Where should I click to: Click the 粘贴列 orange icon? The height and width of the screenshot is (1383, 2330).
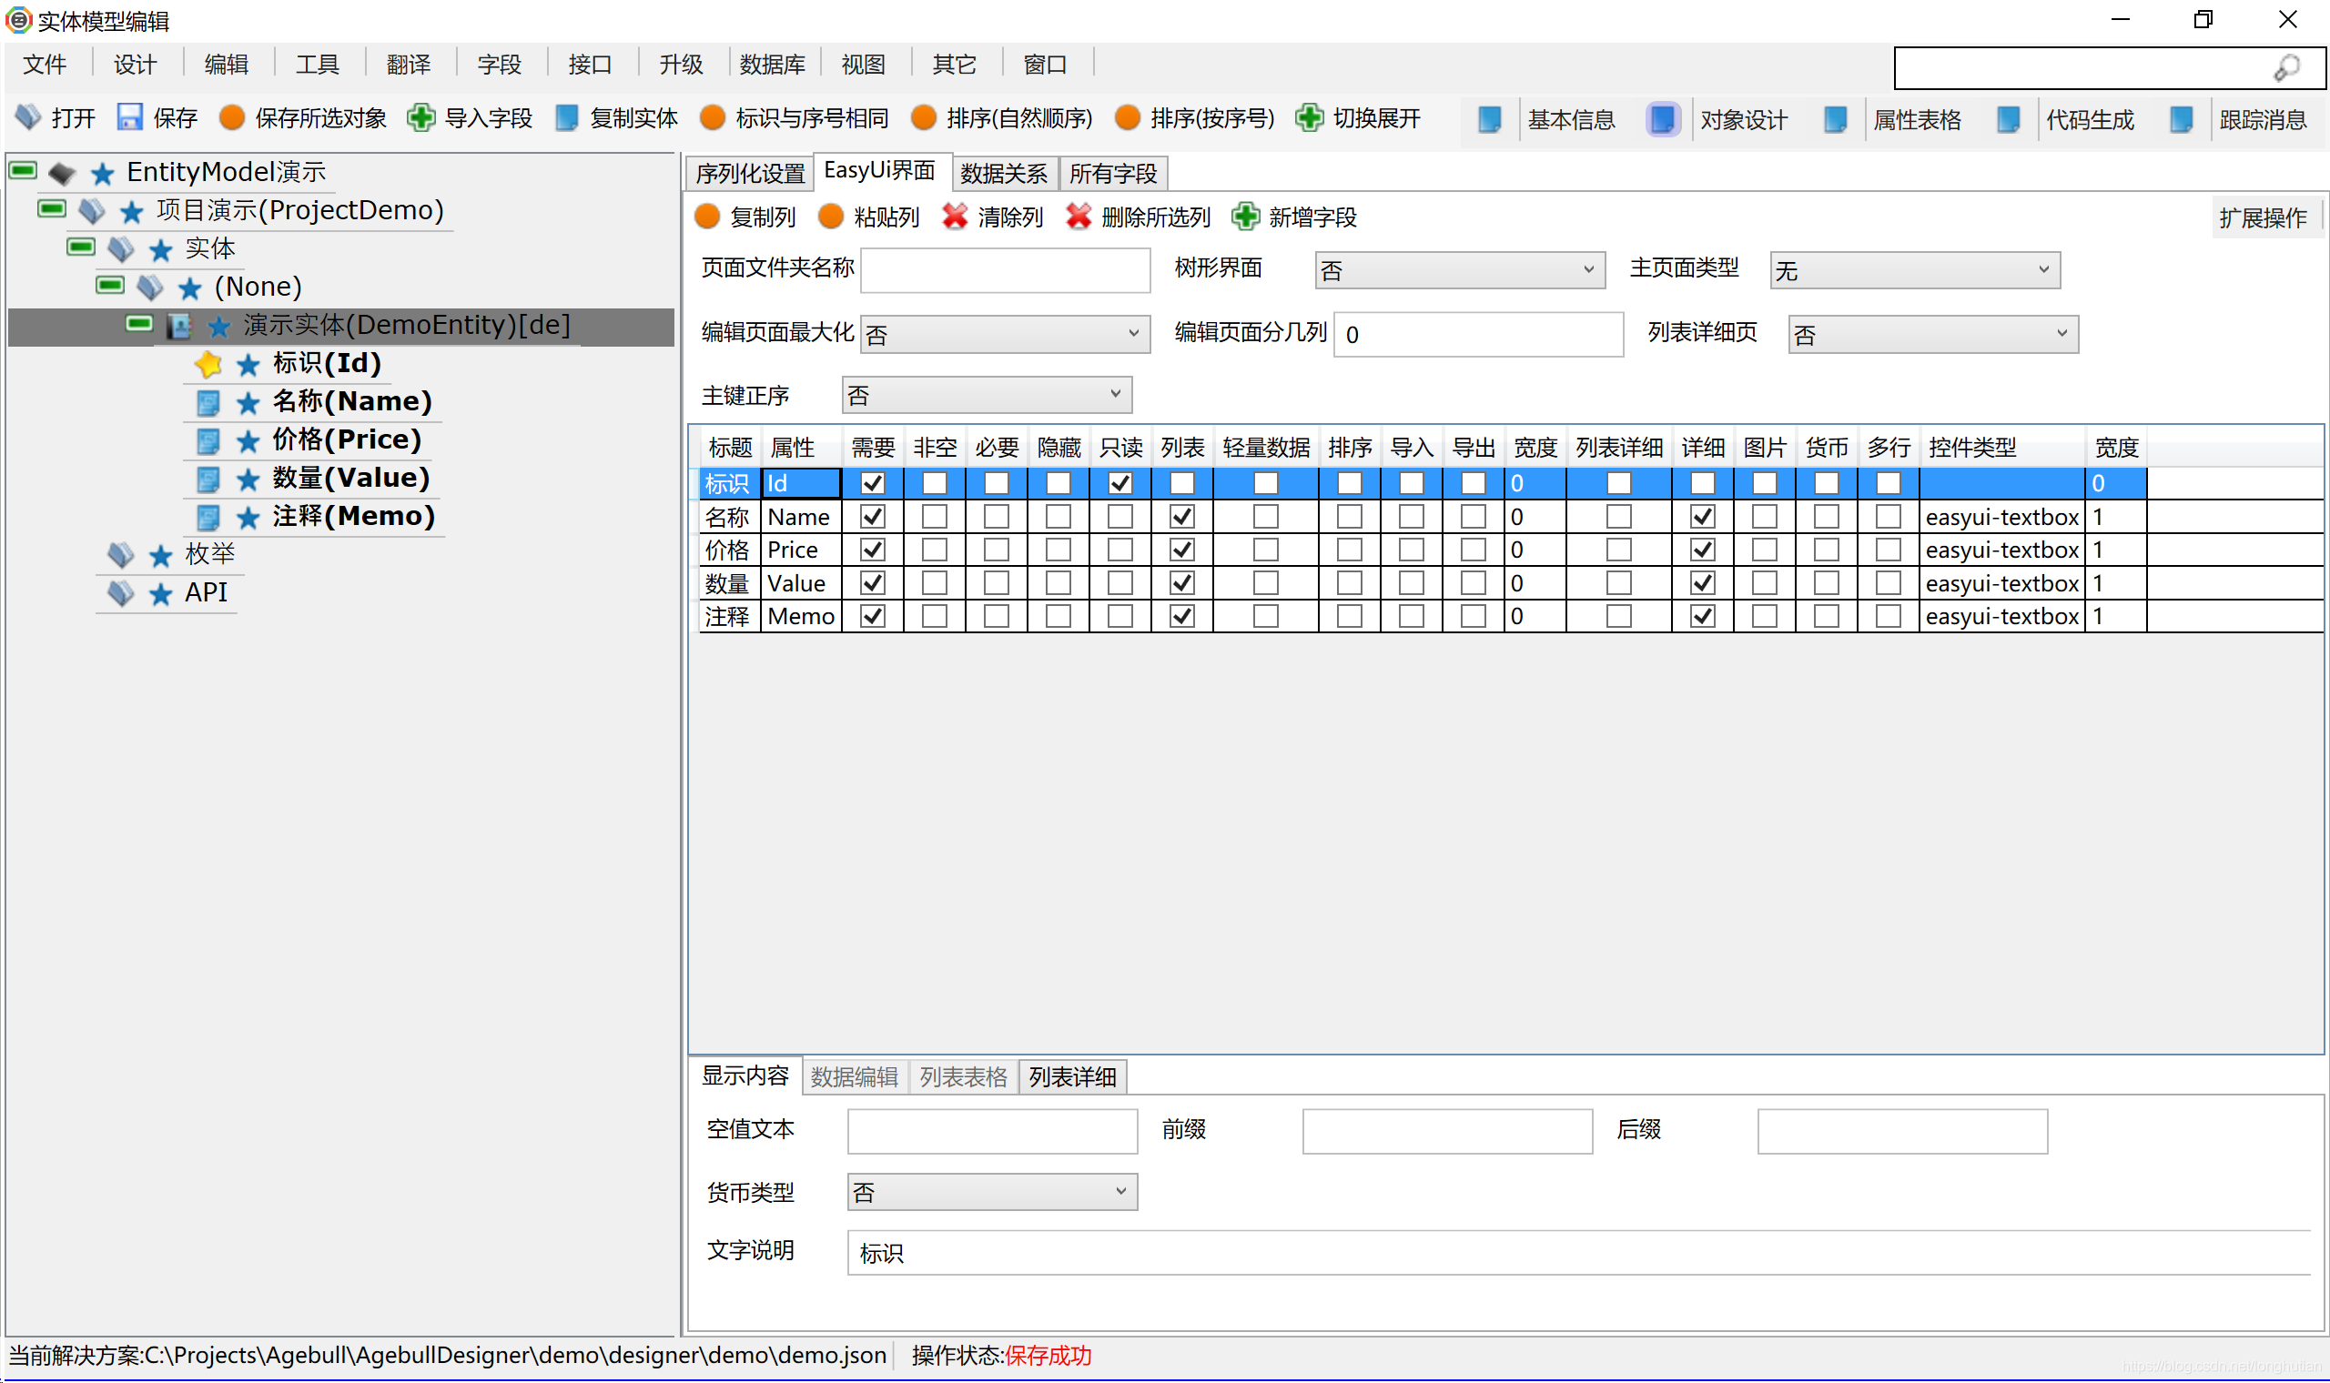click(831, 217)
